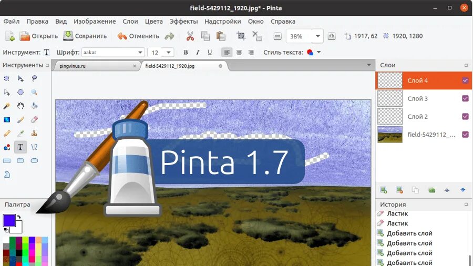Open the Файл menu
473x266 pixels.
(x=12, y=22)
